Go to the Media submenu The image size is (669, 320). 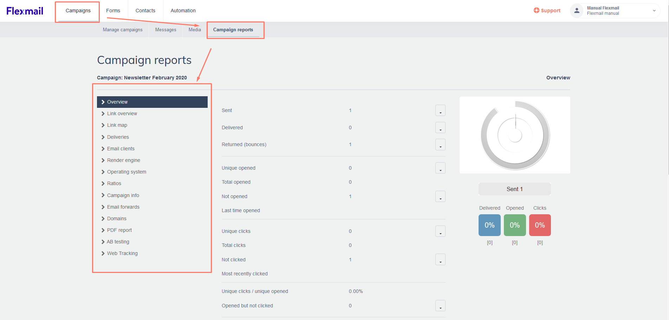195,30
